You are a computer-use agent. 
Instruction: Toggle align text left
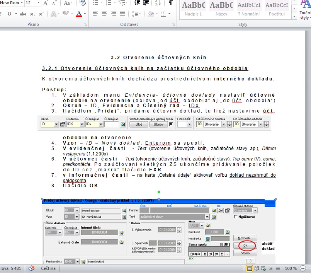[x=95, y=14]
